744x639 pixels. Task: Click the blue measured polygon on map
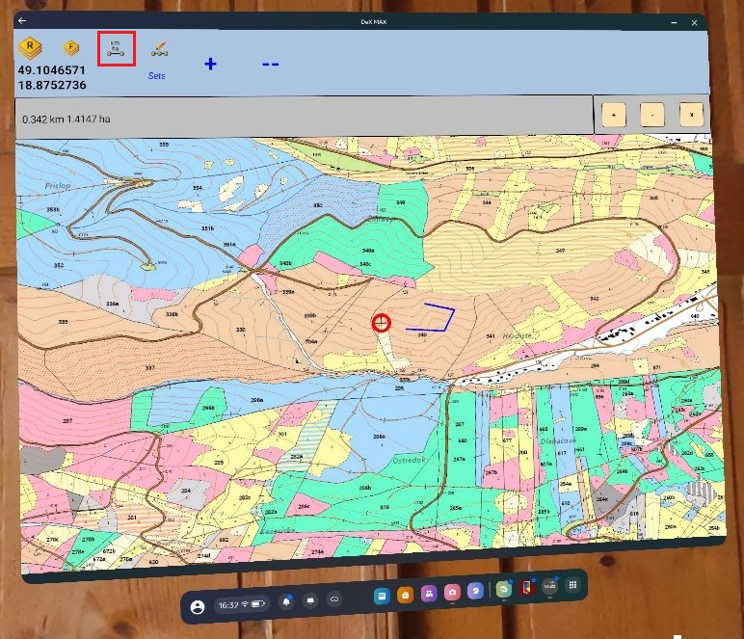431,317
